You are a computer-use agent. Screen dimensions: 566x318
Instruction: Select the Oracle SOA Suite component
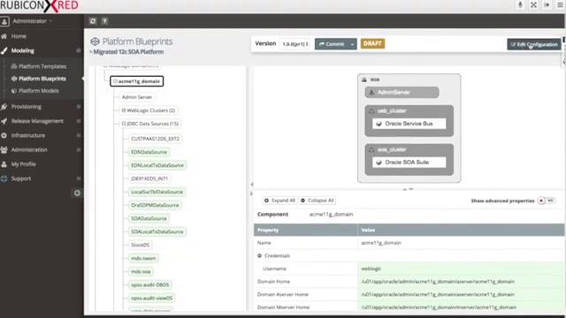point(409,163)
